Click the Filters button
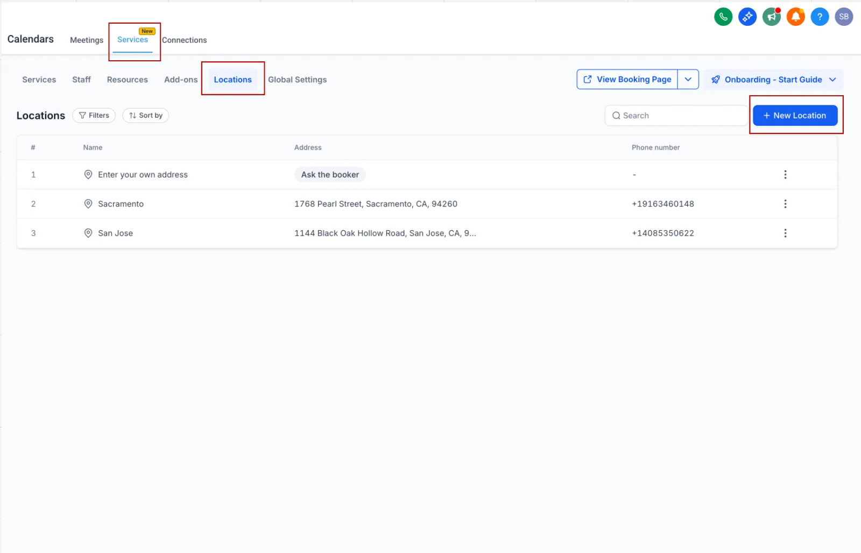The height and width of the screenshot is (553, 861). (x=94, y=115)
